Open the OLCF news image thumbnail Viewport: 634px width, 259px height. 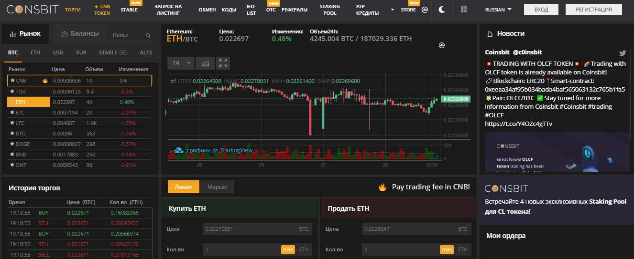click(x=557, y=152)
